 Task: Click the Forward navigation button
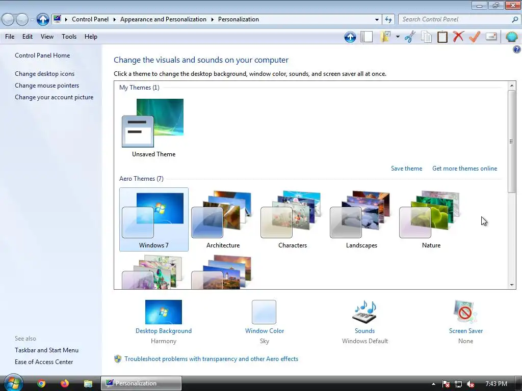[x=22, y=20]
